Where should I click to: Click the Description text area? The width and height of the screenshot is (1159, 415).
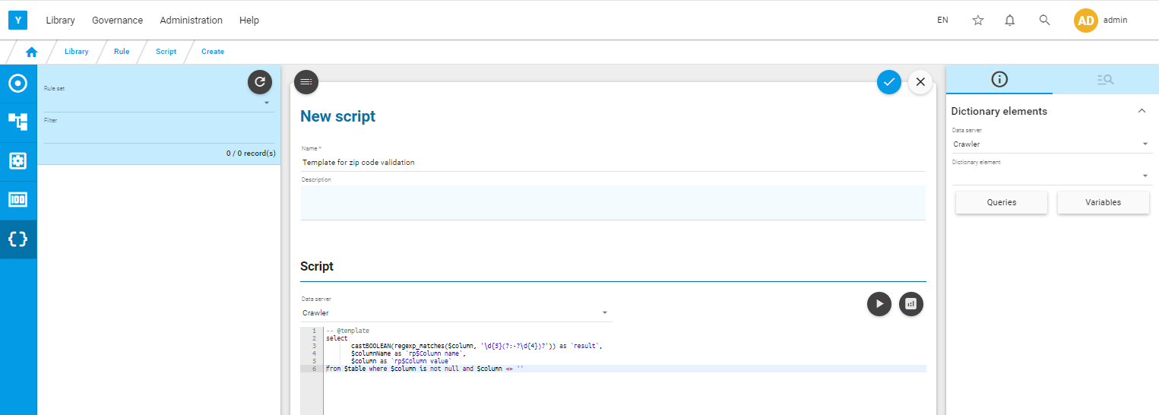[613, 202]
